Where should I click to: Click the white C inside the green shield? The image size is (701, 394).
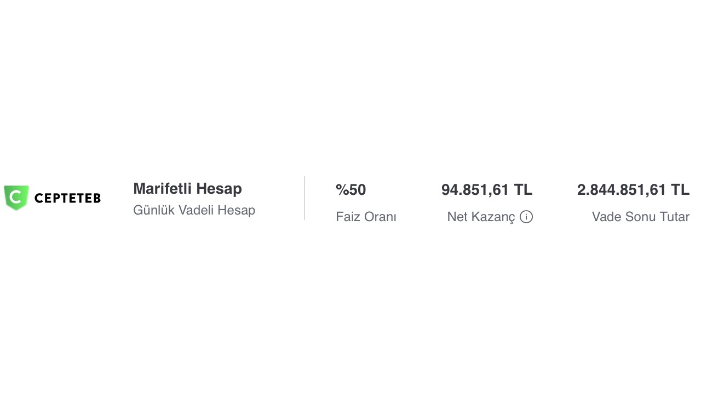pos(16,196)
